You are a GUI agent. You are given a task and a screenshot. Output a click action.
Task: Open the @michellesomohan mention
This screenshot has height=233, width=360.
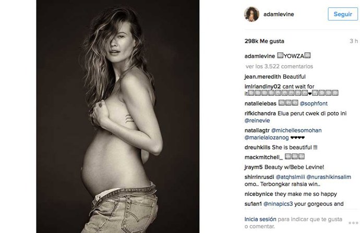(x=296, y=130)
